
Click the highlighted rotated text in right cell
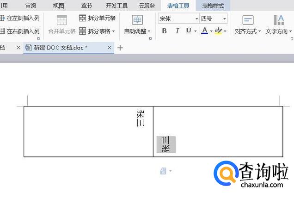166,144
